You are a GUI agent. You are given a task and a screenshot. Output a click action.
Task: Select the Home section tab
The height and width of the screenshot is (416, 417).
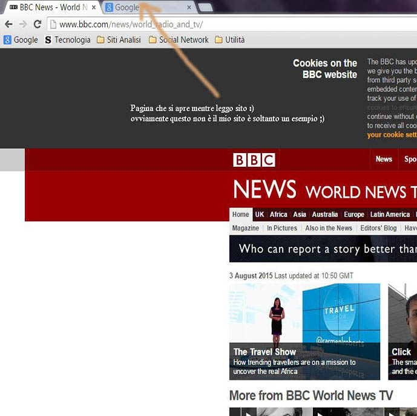(241, 215)
